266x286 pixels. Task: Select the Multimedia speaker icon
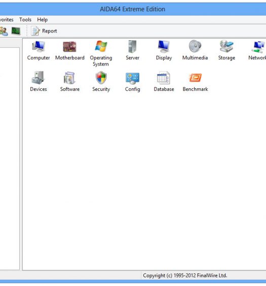[x=195, y=46]
